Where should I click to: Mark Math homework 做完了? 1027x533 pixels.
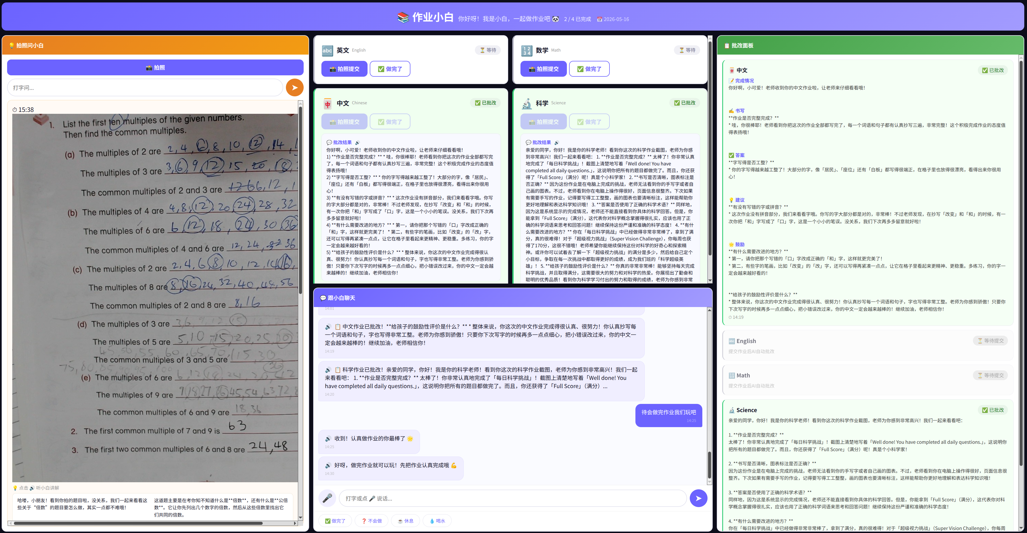tap(589, 69)
